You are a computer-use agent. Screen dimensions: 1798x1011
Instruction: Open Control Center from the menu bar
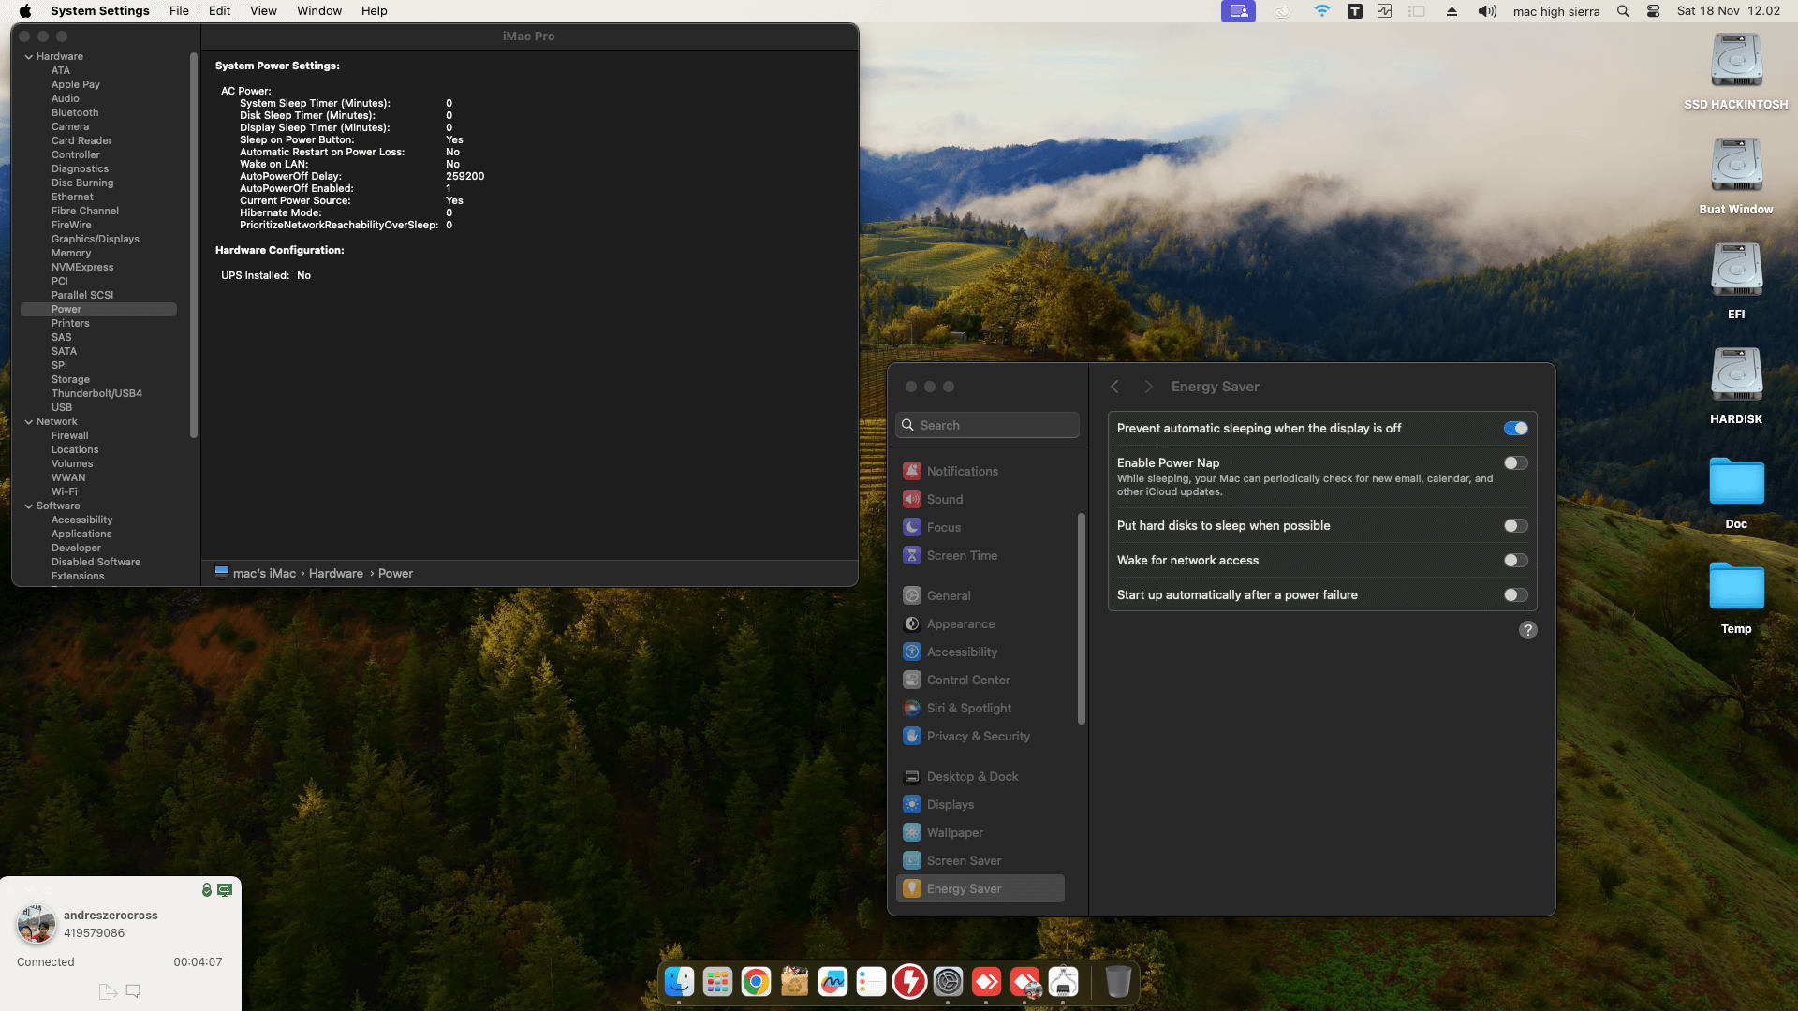1653,11
